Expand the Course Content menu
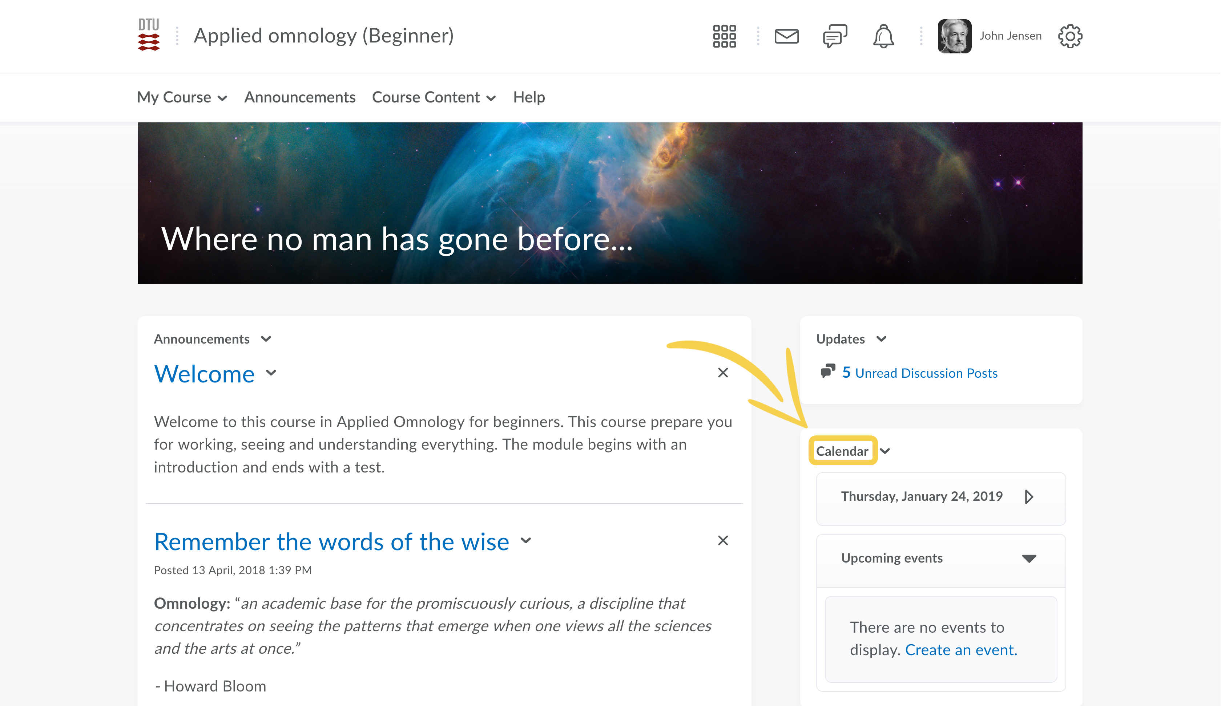This screenshot has width=1221, height=706. coord(434,97)
